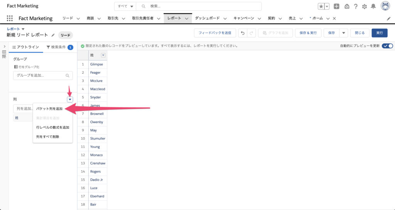Click the フィードバックを送信 button
Screen dimensions: 395x210
[x=215, y=33]
